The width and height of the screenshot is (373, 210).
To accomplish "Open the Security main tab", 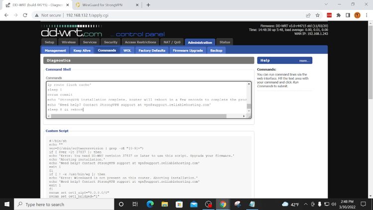I will [110, 42].
